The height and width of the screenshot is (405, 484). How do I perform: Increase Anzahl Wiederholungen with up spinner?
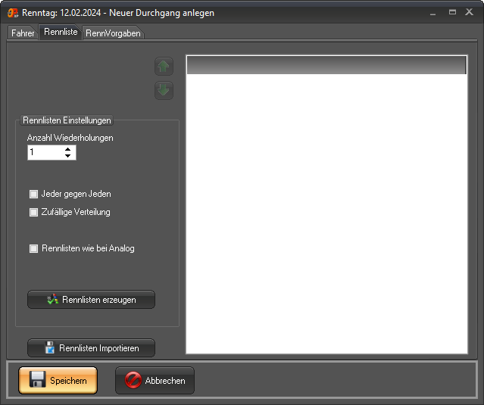point(68,149)
